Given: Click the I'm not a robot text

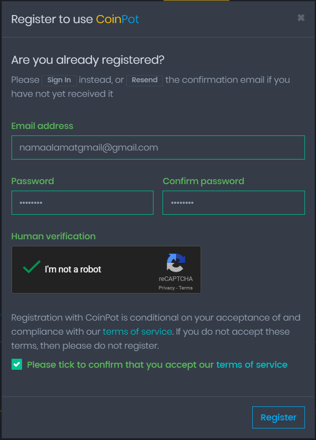Looking at the screenshot, I should pos(73,269).
